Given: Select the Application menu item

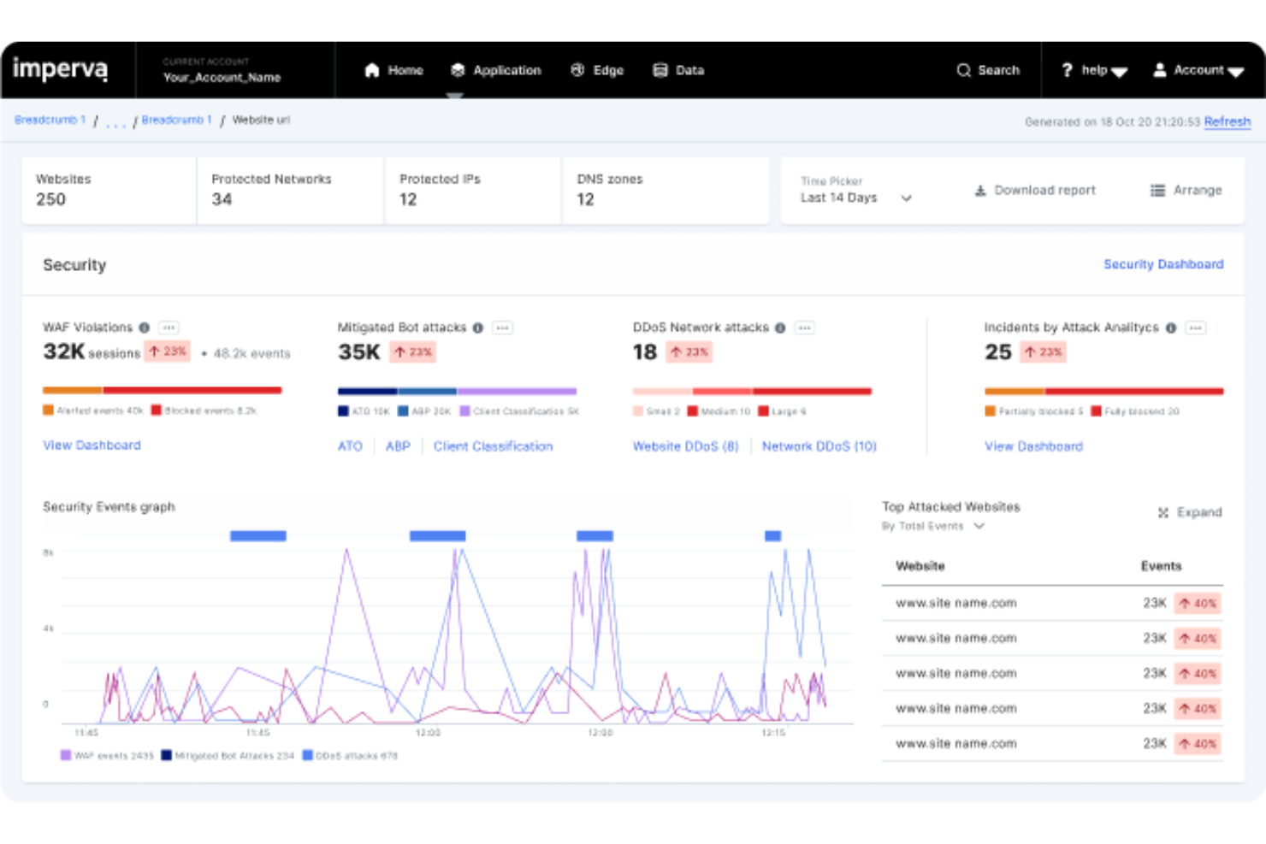Looking at the screenshot, I should pyautogui.click(x=498, y=70).
